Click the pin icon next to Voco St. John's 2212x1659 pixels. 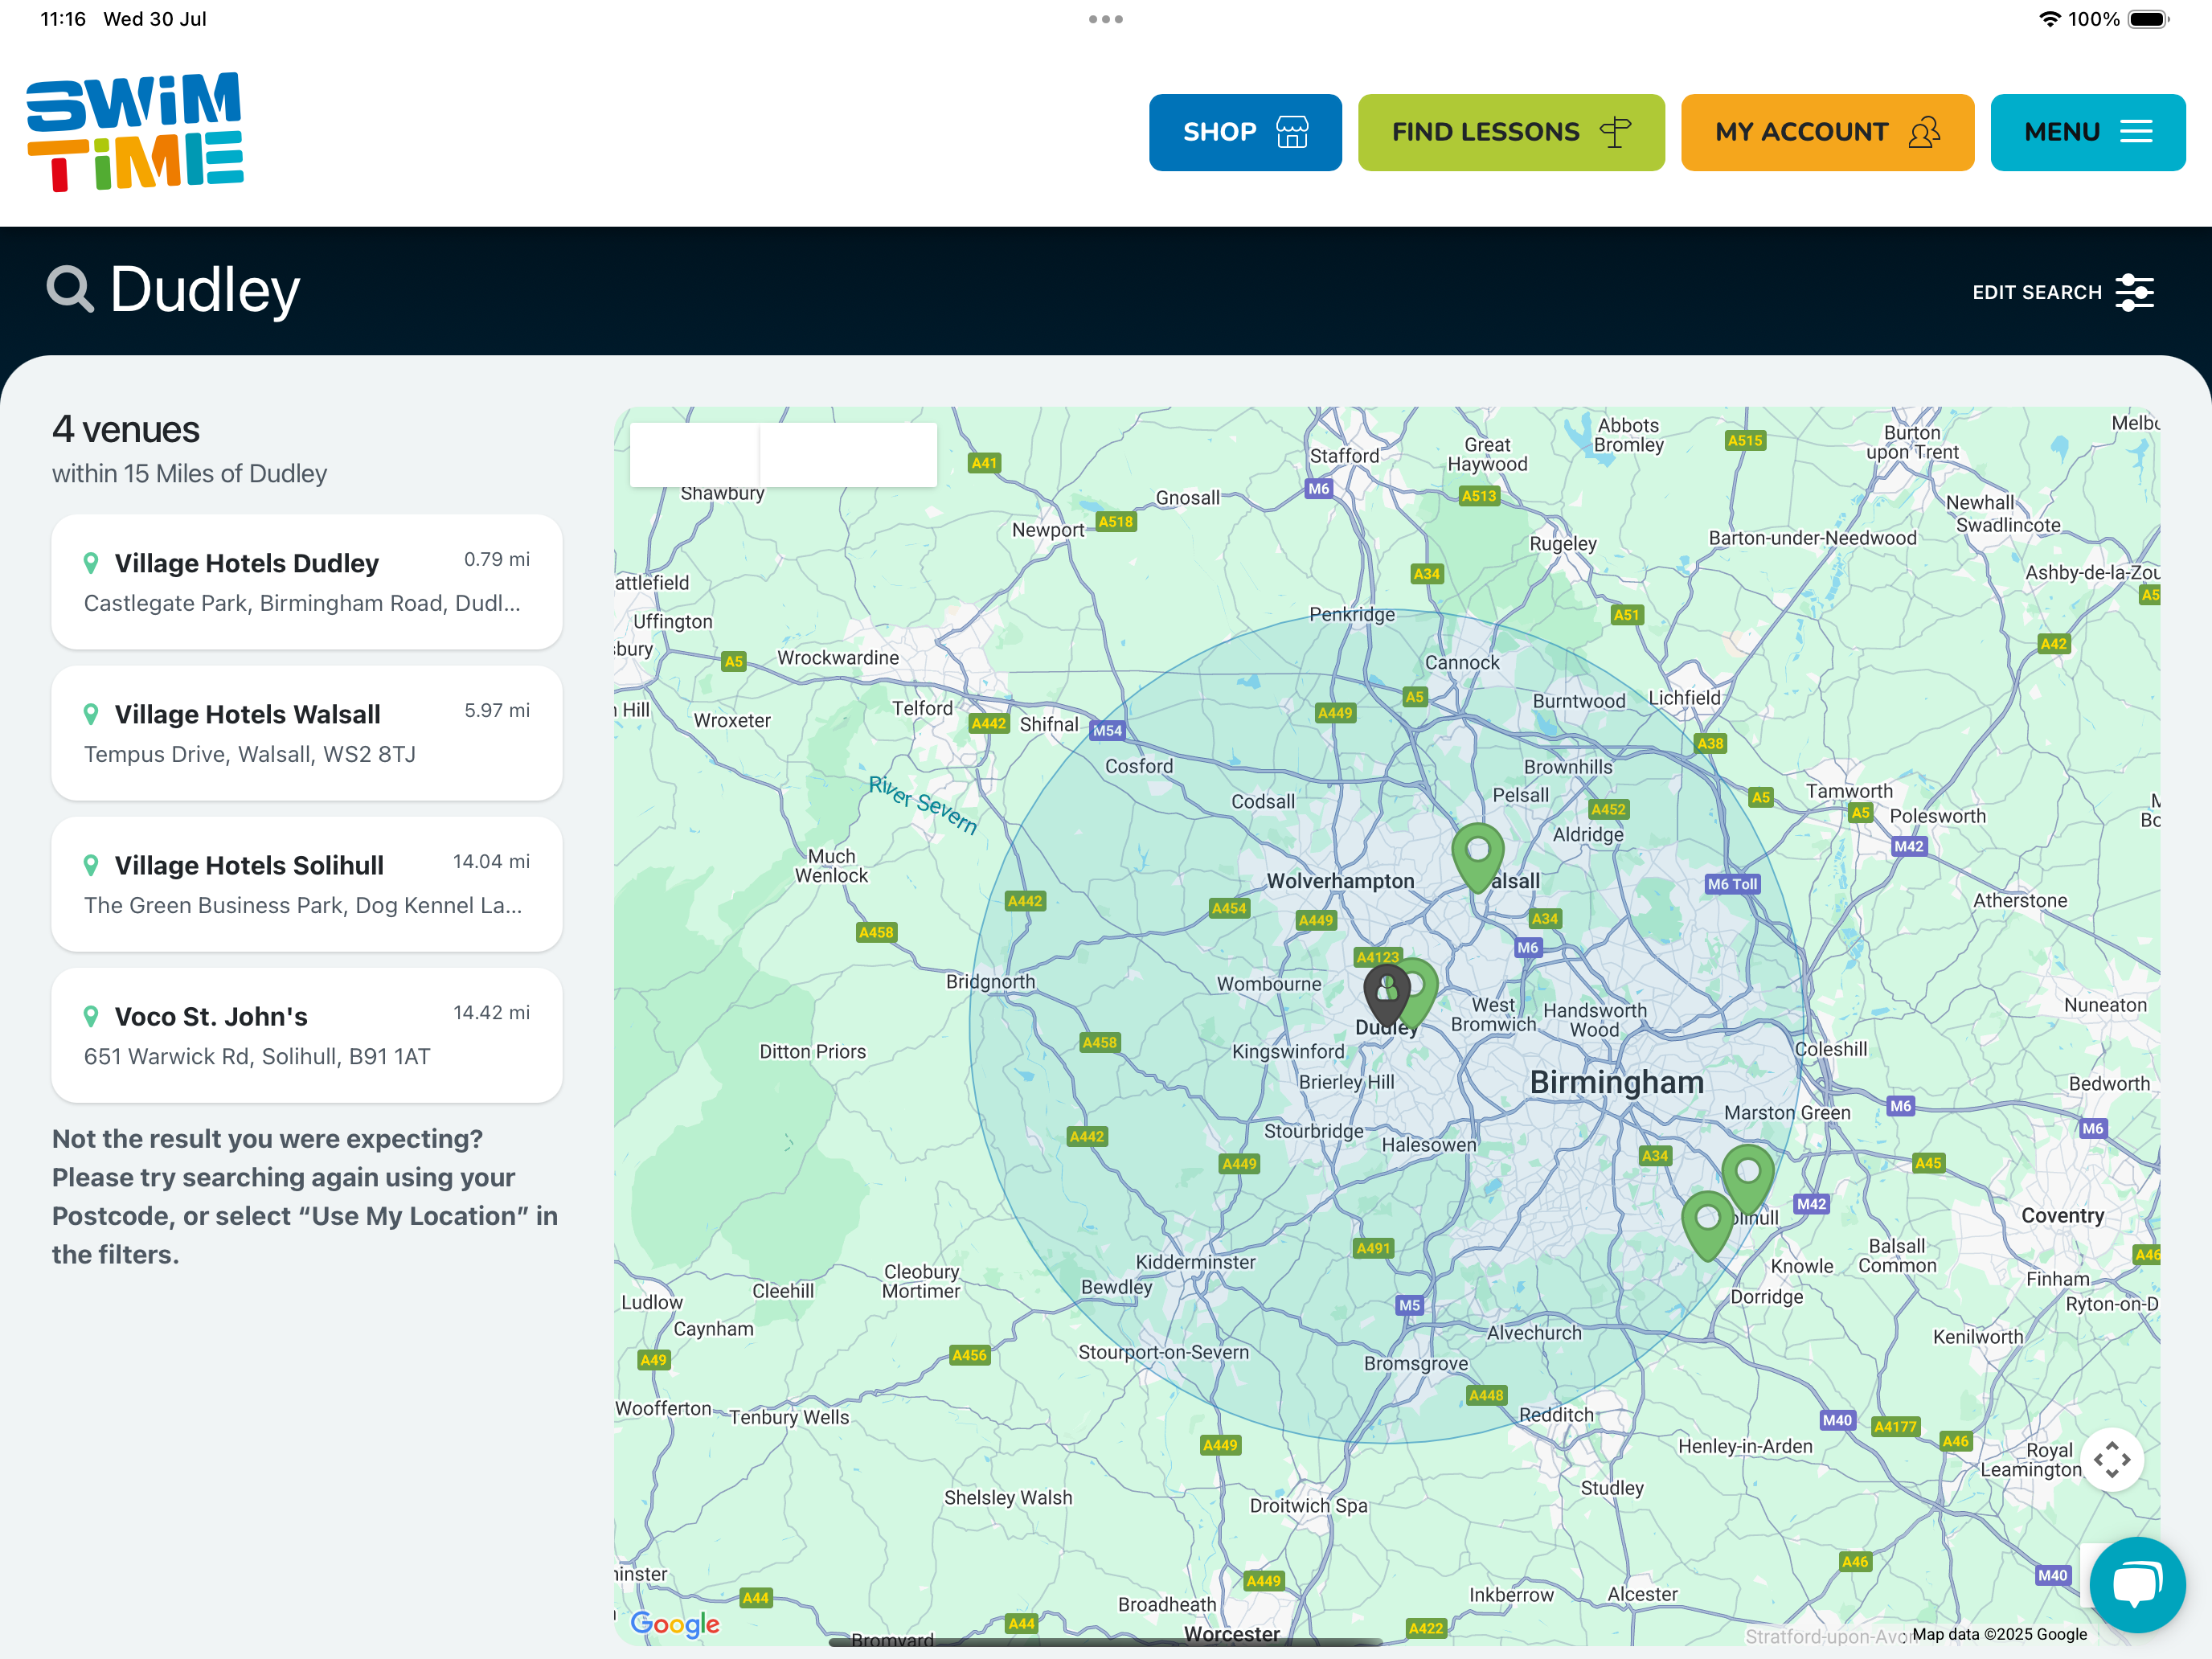point(91,1016)
